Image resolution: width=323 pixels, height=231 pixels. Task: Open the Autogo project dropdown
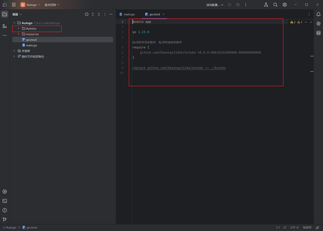tap(30, 5)
